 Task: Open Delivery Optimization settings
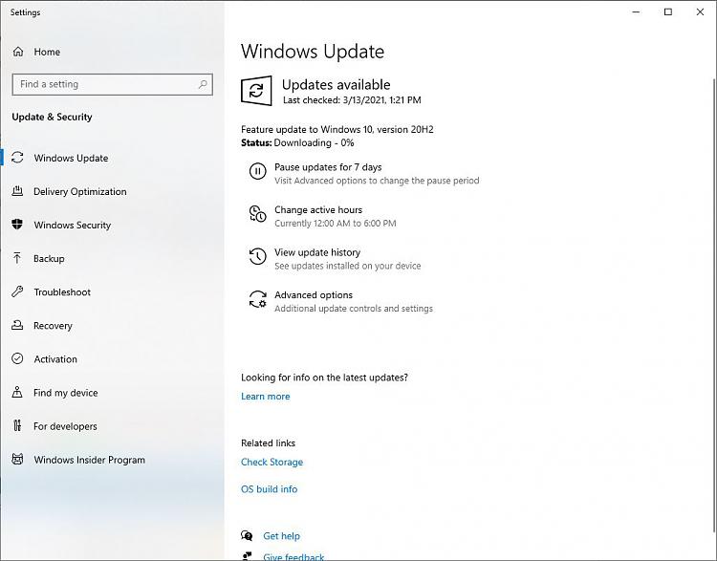pyautogui.click(x=80, y=191)
